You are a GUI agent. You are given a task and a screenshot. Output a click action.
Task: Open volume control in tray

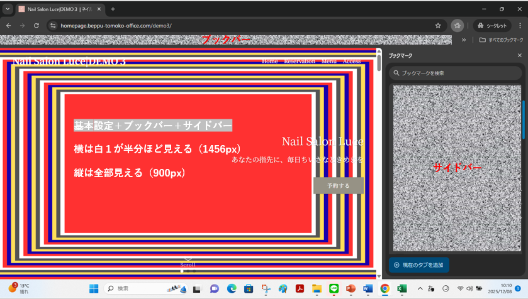coord(469,288)
